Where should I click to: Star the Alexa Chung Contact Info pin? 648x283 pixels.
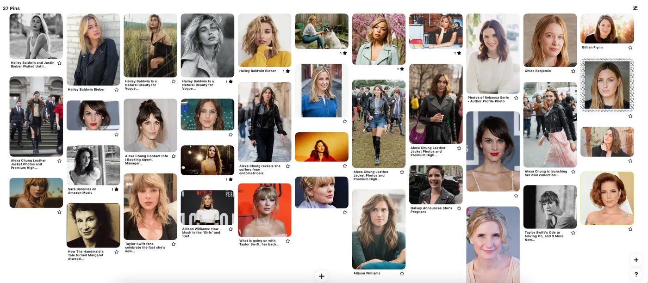click(174, 156)
